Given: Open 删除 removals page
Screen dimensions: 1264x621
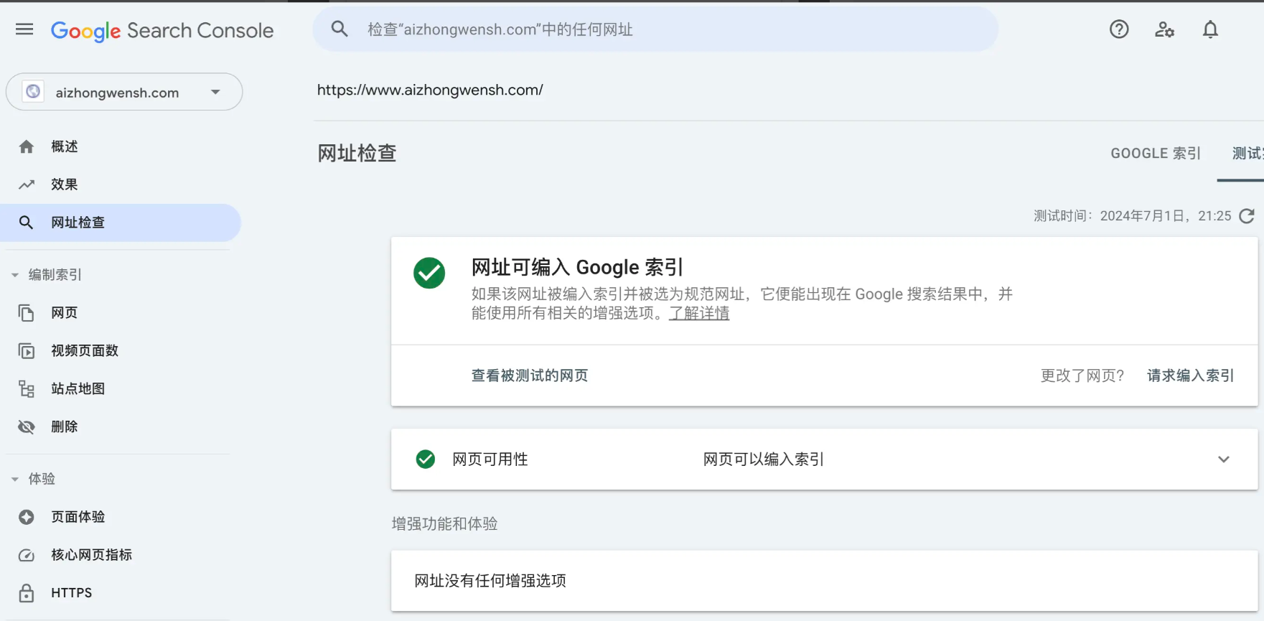Looking at the screenshot, I should pyautogui.click(x=65, y=427).
